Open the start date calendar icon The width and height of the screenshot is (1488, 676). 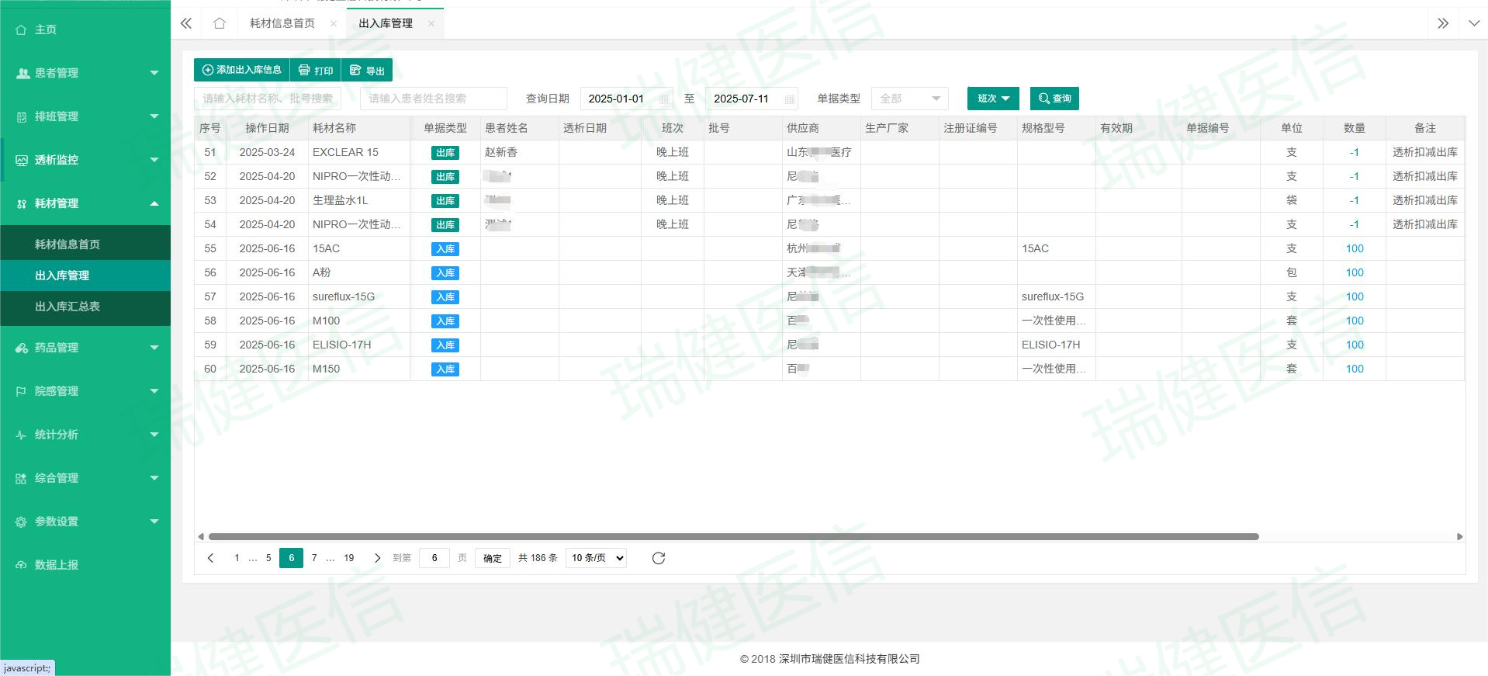click(x=664, y=99)
